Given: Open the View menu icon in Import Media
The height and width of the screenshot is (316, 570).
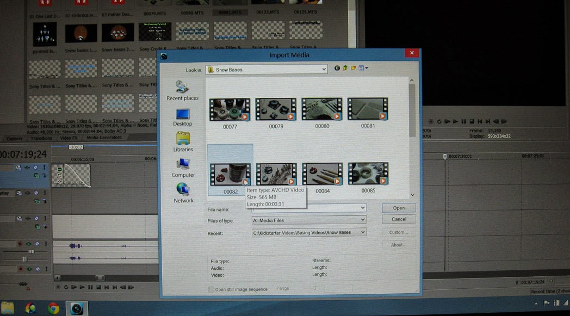Looking at the screenshot, I should point(363,68).
